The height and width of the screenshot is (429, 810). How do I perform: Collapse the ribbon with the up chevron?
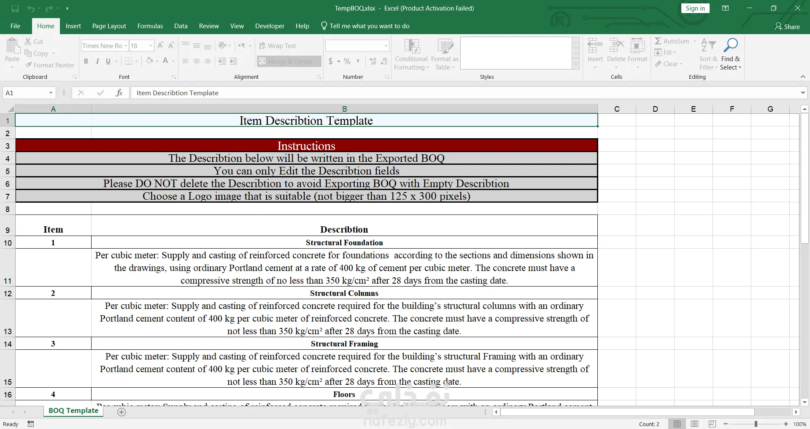(803, 77)
